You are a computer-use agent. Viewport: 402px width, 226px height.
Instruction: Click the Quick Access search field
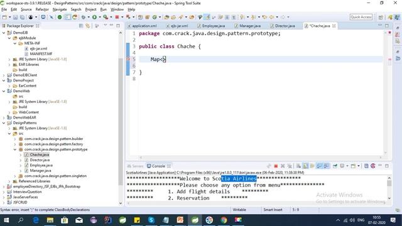(x=361, y=17)
